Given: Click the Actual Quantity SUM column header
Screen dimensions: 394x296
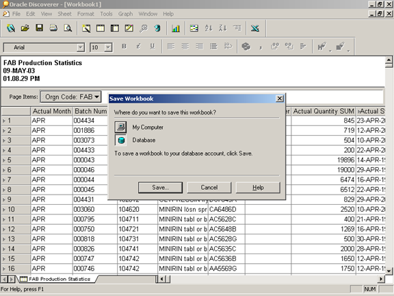Looking at the screenshot, I should point(324,111).
